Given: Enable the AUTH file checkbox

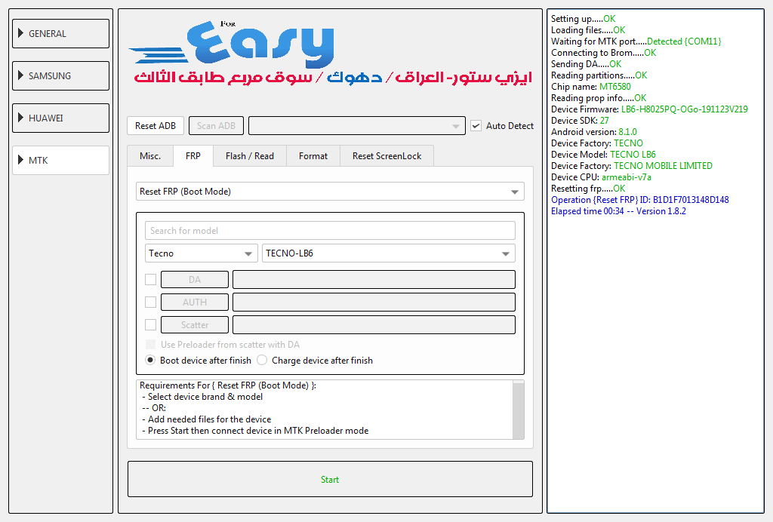Looking at the screenshot, I should point(151,302).
